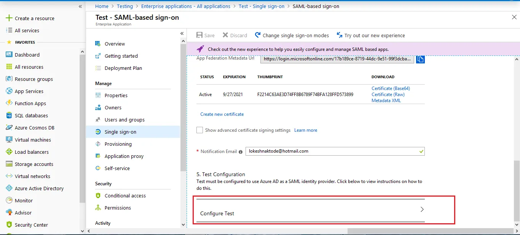520x235 pixels.
Task: Download the Metadata XML link
Action: point(386,101)
